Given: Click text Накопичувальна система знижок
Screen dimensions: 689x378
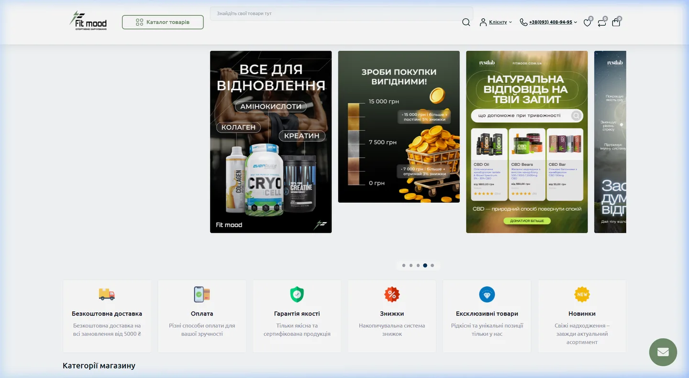Looking at the screenshot, I should click(392, 330).
